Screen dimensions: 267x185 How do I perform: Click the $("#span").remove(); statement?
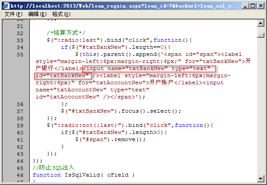[x=110, y=139]
